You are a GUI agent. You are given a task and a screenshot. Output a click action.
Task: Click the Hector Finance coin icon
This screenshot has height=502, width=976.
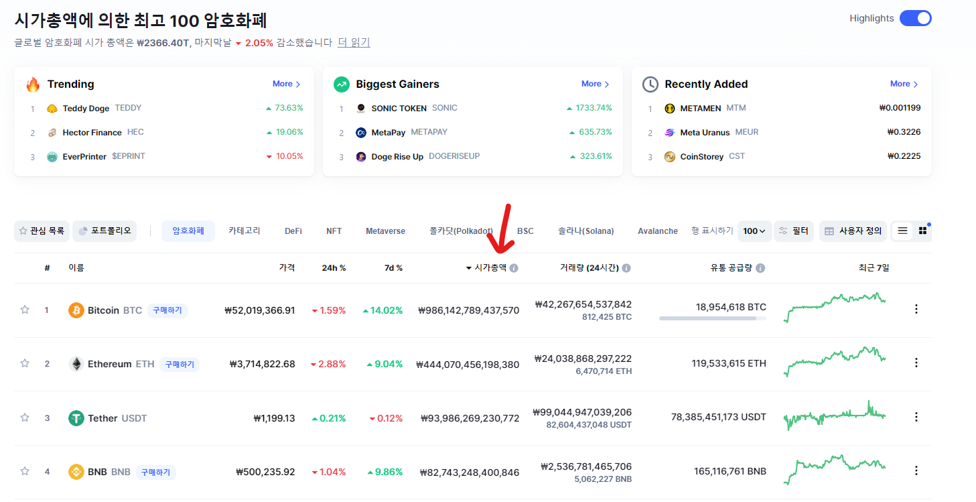tap(52, 133)
